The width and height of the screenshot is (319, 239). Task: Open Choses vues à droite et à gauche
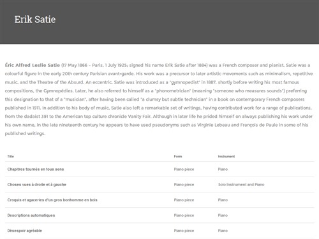click(x=37, y=185)
